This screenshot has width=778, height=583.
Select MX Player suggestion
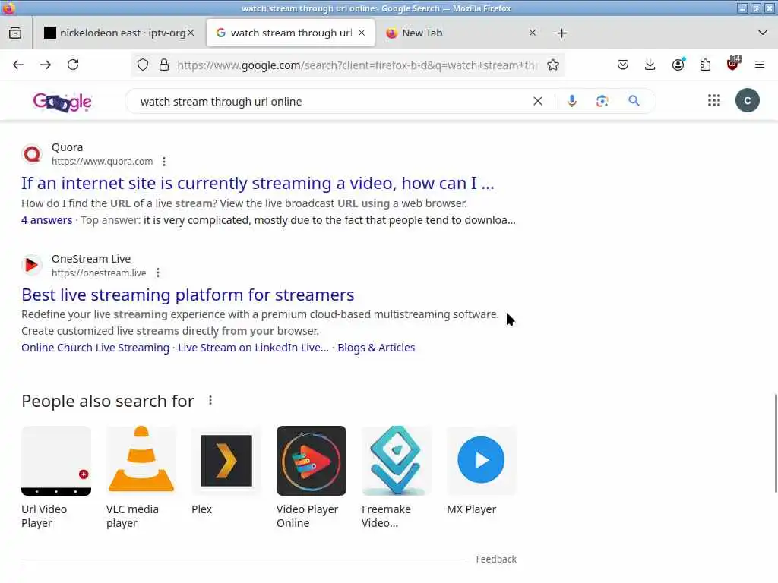(x=481, y=471)
